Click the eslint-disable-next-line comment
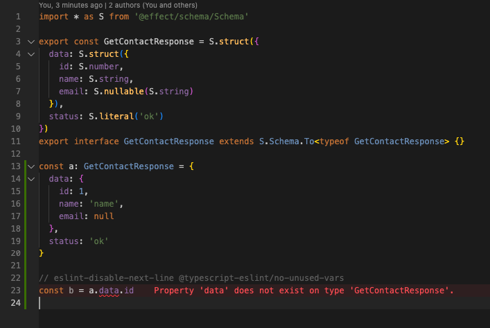490x328 pixels. point(191,278)
